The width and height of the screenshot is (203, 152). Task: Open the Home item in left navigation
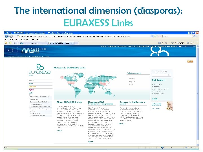[31, 81]
